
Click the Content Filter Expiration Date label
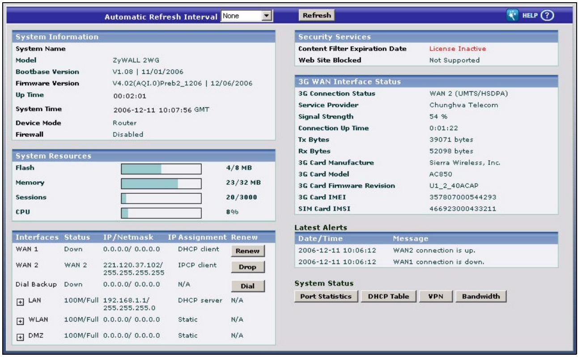point(352,48)
